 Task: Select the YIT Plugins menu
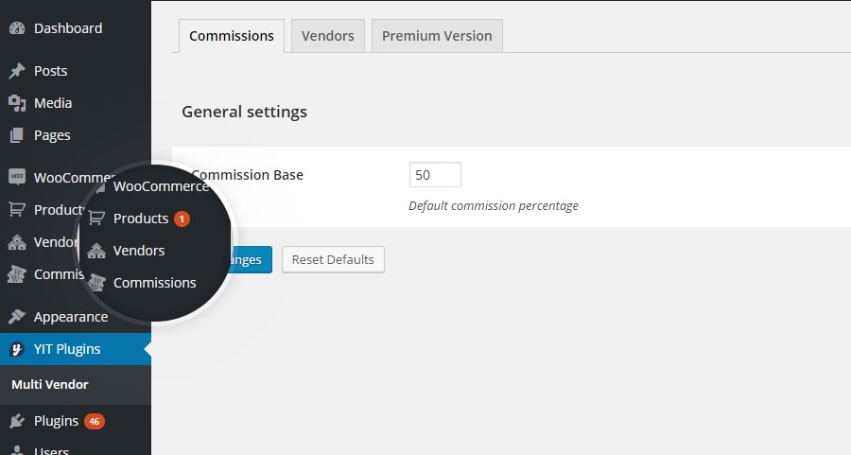76,349
